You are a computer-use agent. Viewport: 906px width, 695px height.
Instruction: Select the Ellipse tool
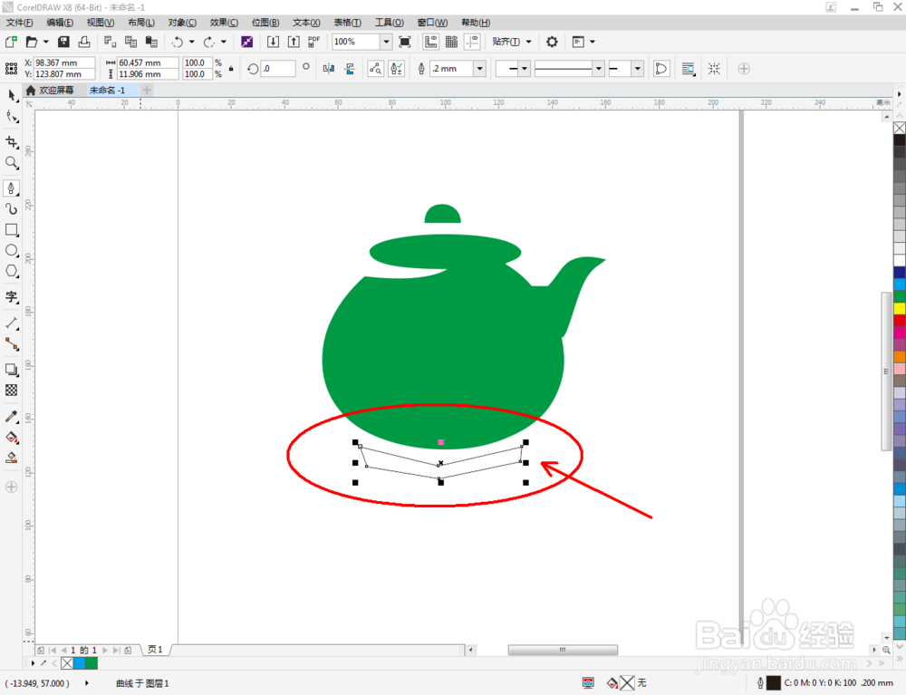(x=12, y=251)
